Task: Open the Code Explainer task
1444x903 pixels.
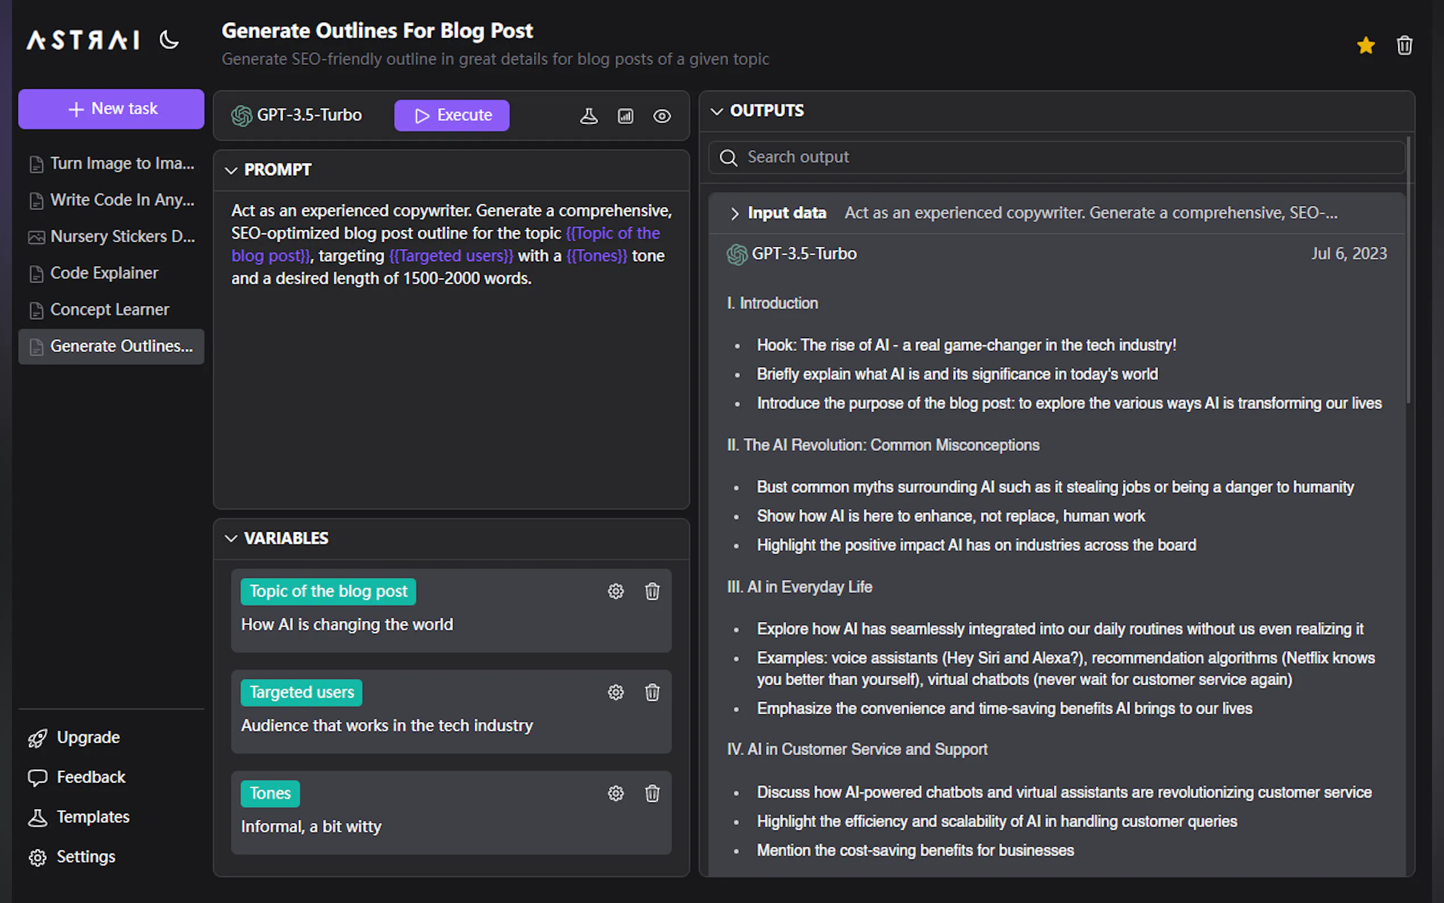Action: (105, 273)
